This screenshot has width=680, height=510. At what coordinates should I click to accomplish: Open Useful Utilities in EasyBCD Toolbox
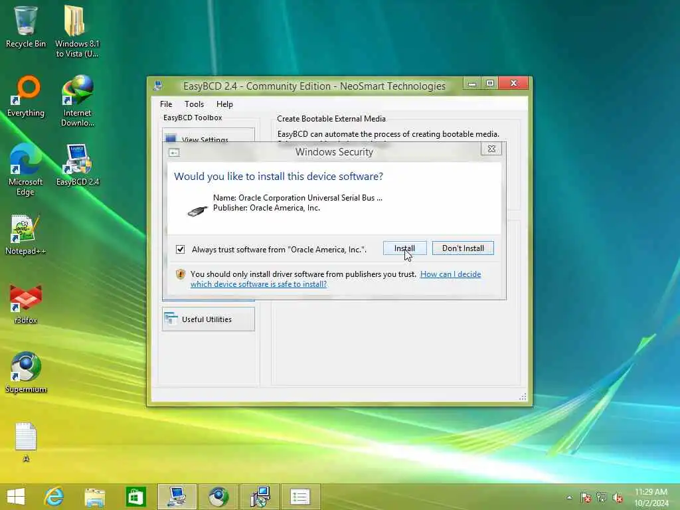pos(208,319)
